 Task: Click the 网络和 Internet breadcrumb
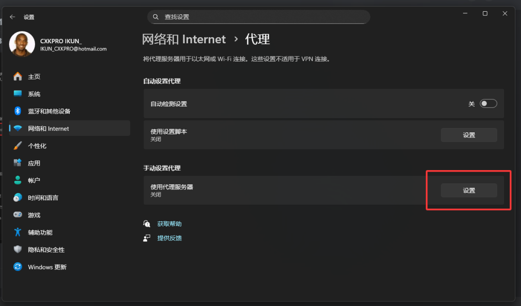tap(184, 39)
